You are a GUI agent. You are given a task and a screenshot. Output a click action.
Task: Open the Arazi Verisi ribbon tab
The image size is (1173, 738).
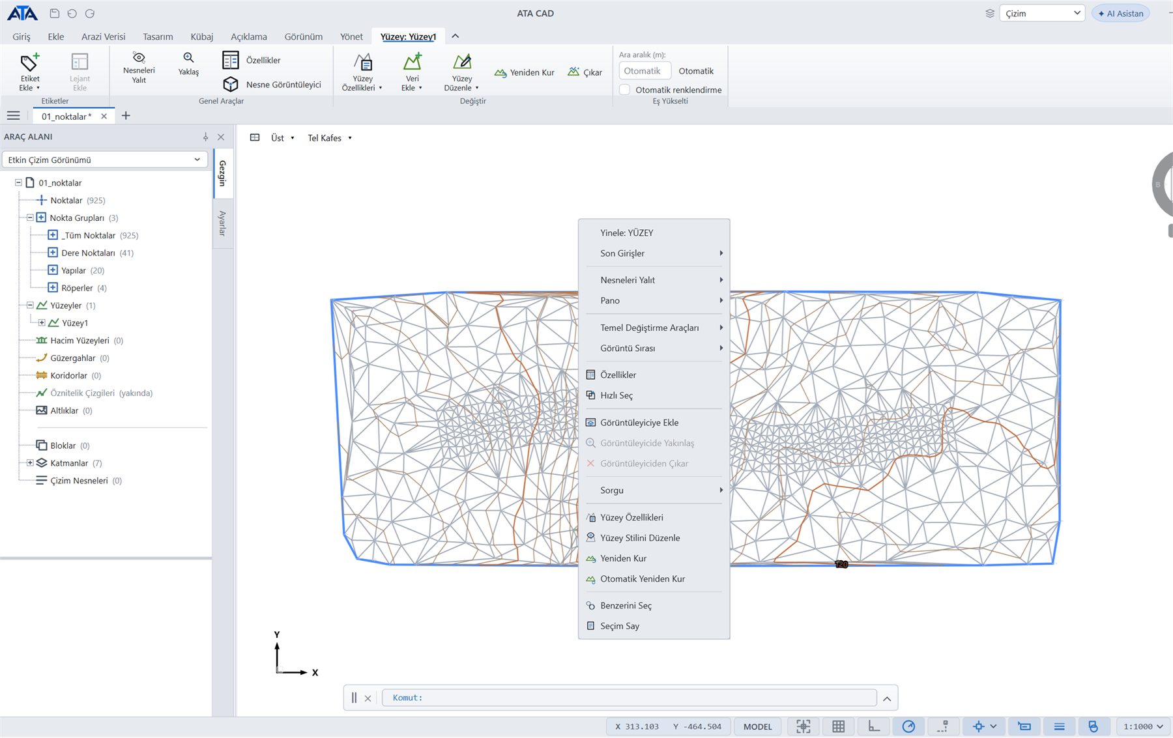point(103,36)
